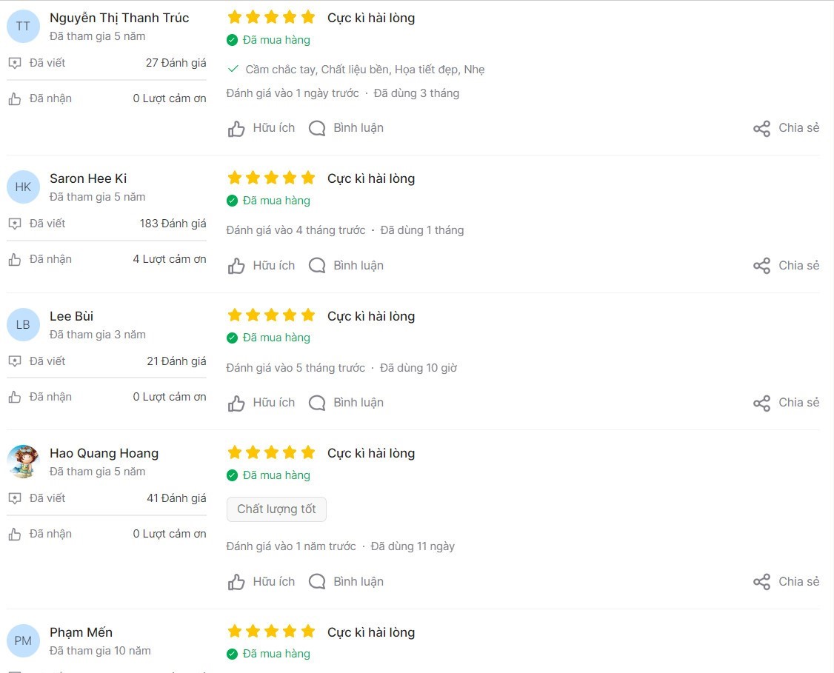This screenshot has height=673, width=834.
Task: Click the Chất lượng tốt tag
Action: tap(276, 509)
